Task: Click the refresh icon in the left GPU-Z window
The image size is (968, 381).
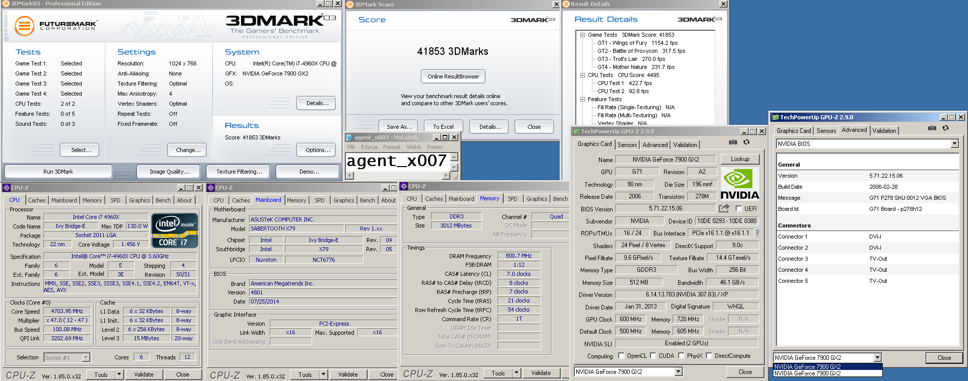Action: [746, 142]
